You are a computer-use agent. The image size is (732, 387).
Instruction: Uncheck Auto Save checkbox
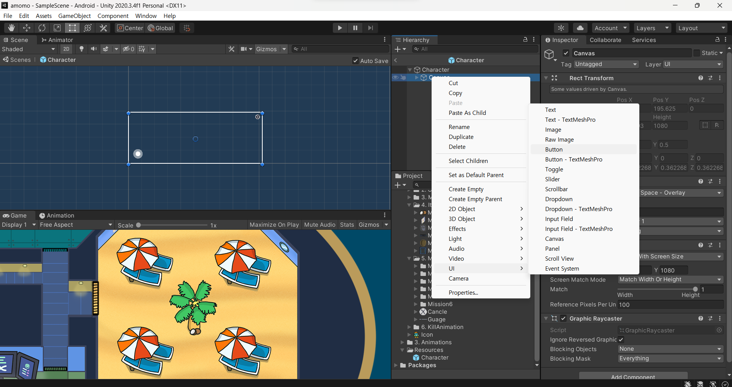tap(355, 61)
